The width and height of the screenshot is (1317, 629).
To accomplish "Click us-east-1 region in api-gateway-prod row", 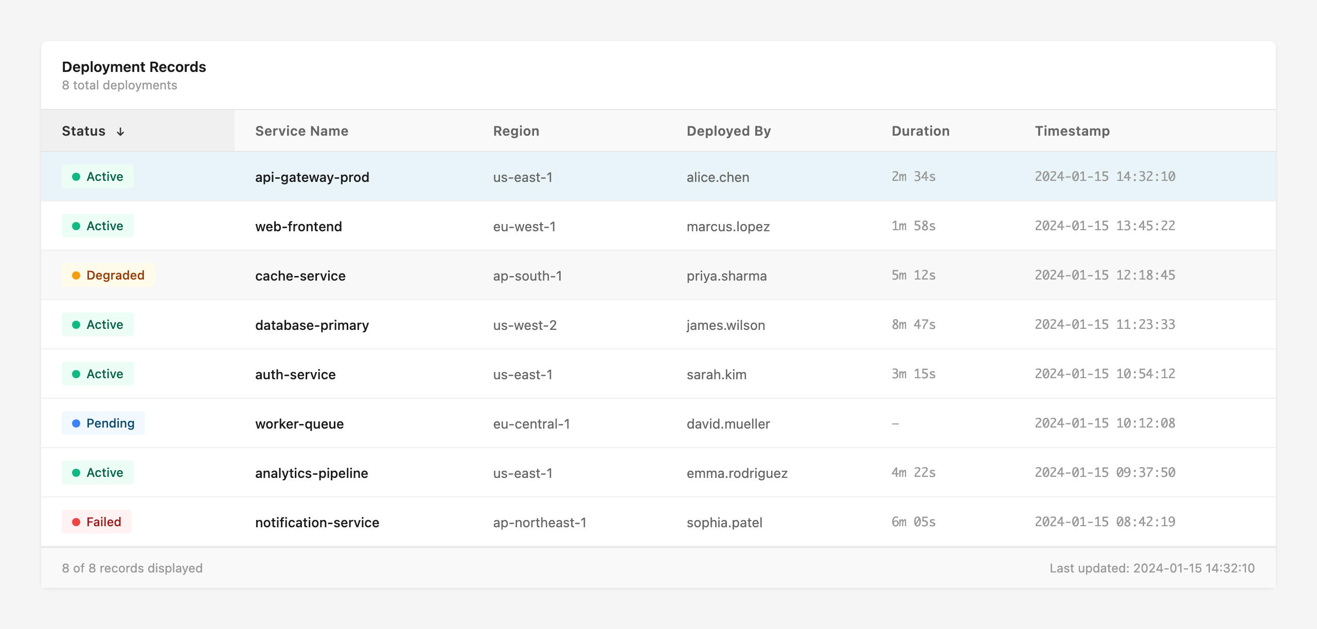I will click(x=523, y=177).
